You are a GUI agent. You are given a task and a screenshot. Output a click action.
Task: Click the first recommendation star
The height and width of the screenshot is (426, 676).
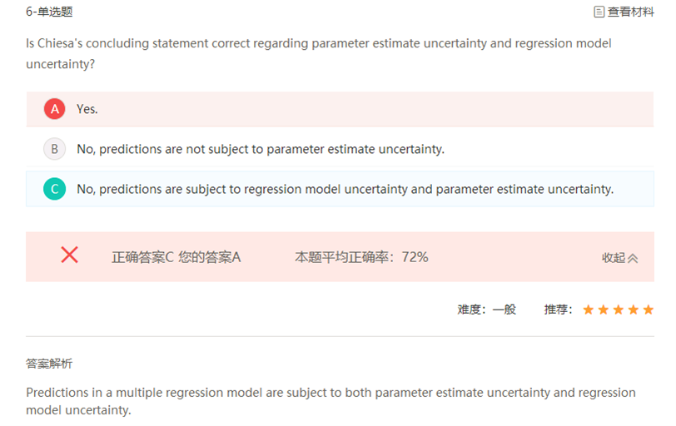[588, 310]
